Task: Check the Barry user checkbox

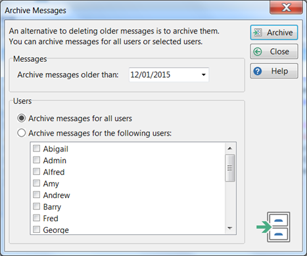Action: [x=36, y=206]
